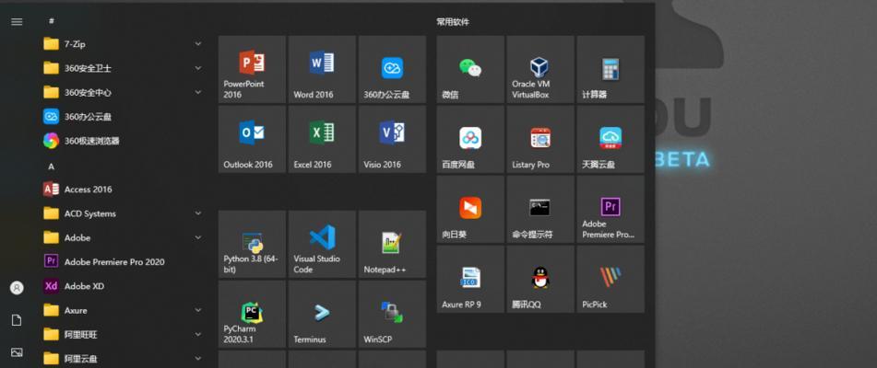Expand the 360安全卫士 folder

123,68
